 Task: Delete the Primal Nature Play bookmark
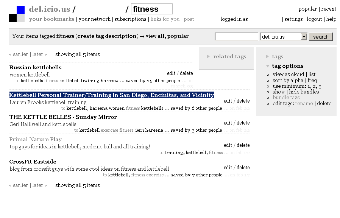tap(243, 145)
